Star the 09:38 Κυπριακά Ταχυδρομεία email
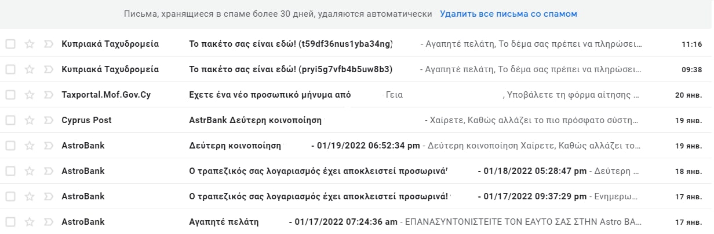The width and height of the screenshot is (714, 234). coord(30,69)
